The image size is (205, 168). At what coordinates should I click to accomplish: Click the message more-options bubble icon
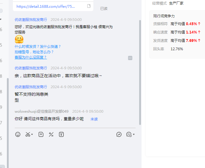click(x=130, y=58)
